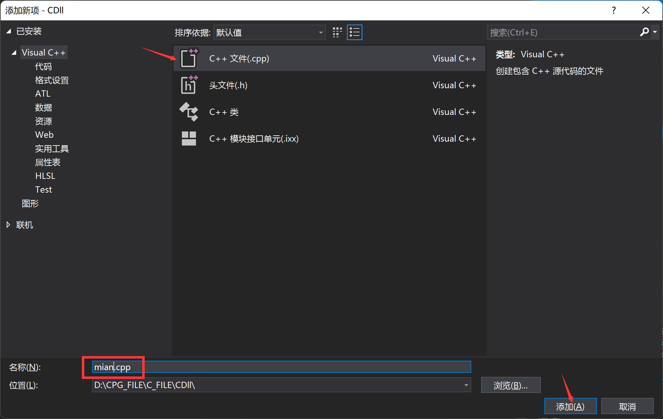Click the 名称(N) label
The width and height of the screenshot is (663, 419).
pos(25,367)
